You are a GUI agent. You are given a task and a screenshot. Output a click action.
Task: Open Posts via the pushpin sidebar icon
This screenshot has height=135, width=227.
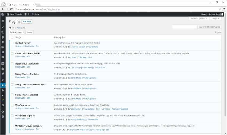pos(3,27)
